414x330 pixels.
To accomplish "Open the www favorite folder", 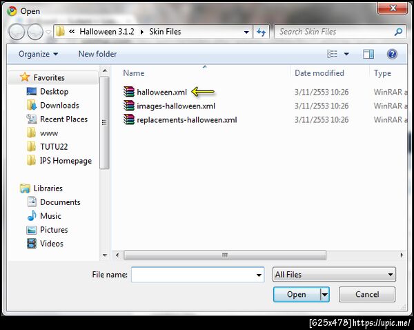I will click(49, 133).
